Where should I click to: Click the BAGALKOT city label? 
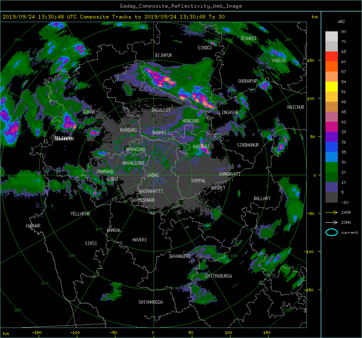point(161,110)
